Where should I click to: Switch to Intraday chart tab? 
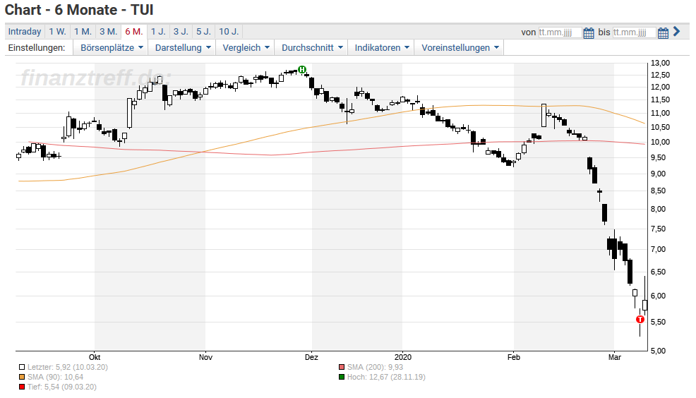pyautogui.click(x=25, y=32)
